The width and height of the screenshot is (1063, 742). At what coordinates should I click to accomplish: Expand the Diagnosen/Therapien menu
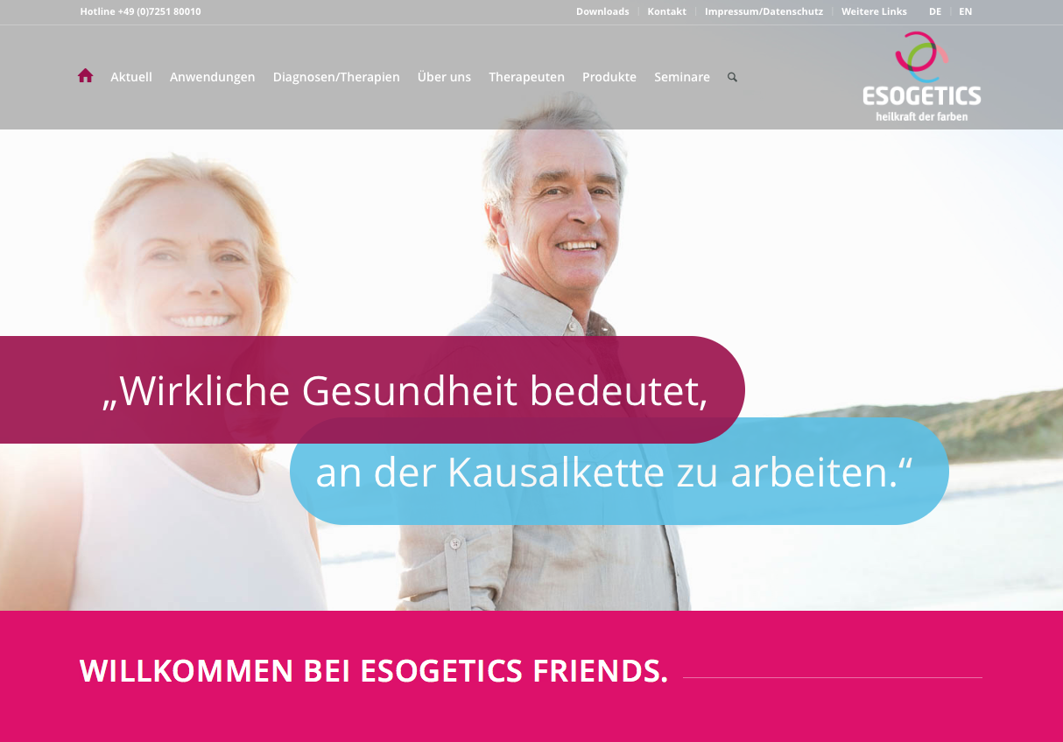(336, 77)
